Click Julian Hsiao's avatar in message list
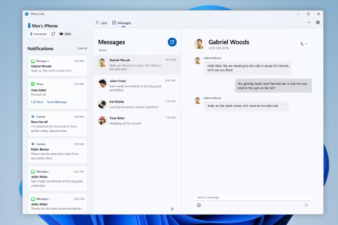The height and width of the screenshot is (225, 338). coord(102,83)
